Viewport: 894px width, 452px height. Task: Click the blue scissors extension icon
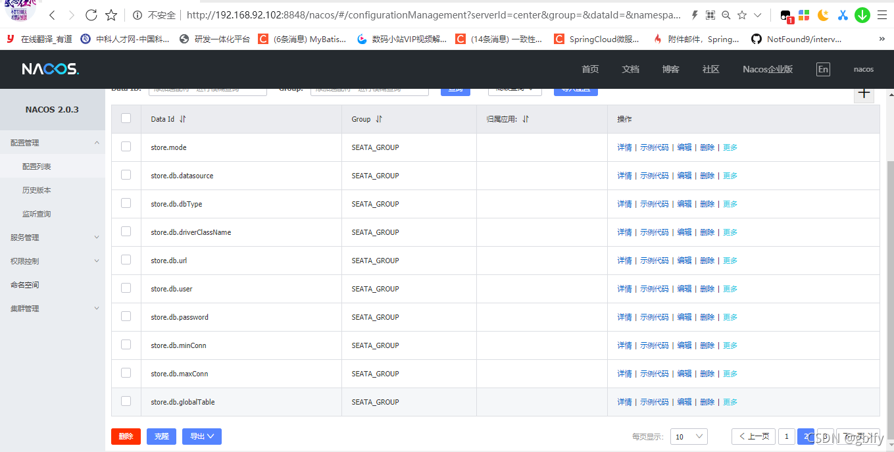pos(843,15)
